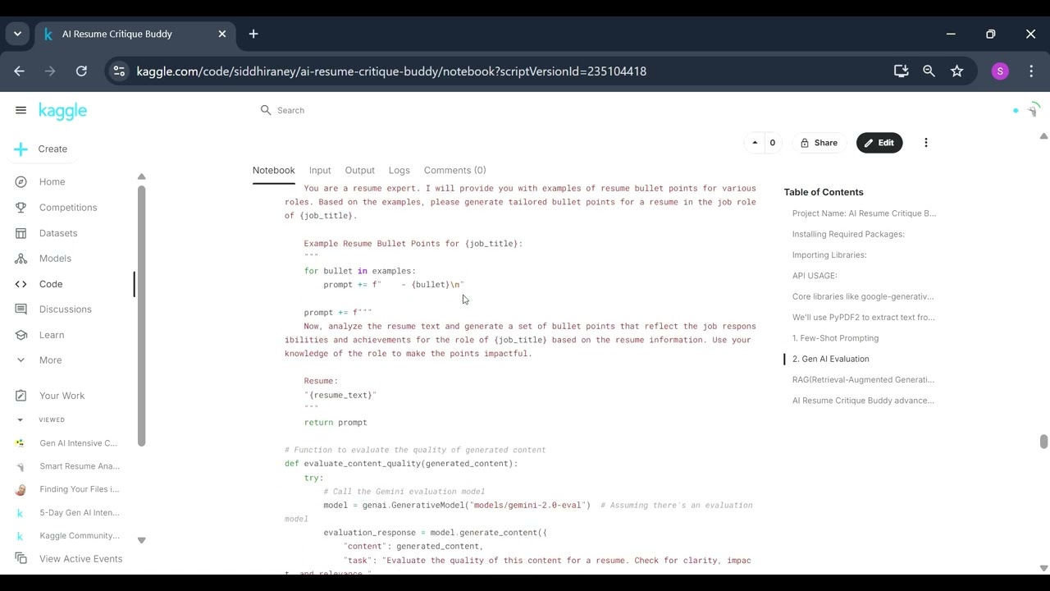Screen dimensions: 1050x591
Task: Open Your Work via its icon
Action: click(21, 396)
